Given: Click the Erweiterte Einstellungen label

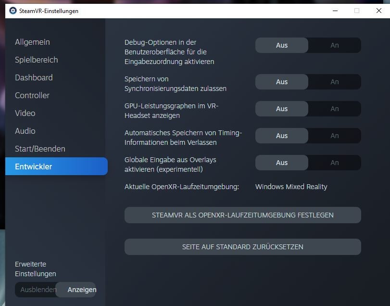Looking at the screenshot, I should click(x=35, y=269).
